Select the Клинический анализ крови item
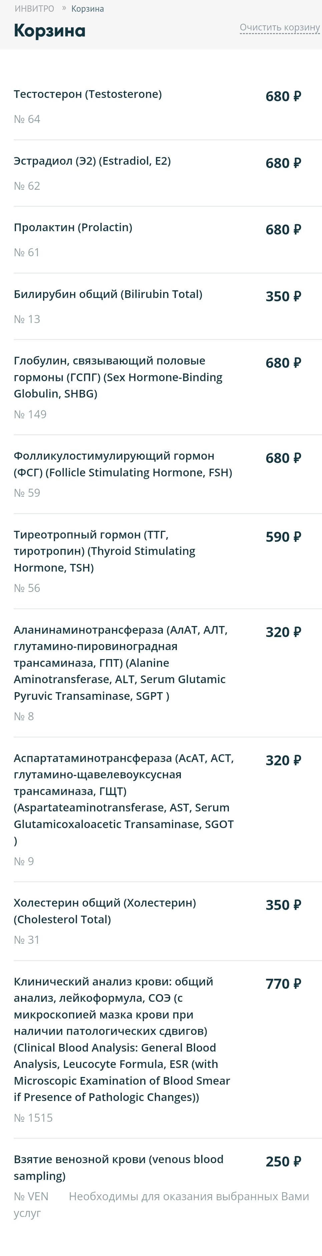The image size is (322, 1256). [x=122, y=1039]
